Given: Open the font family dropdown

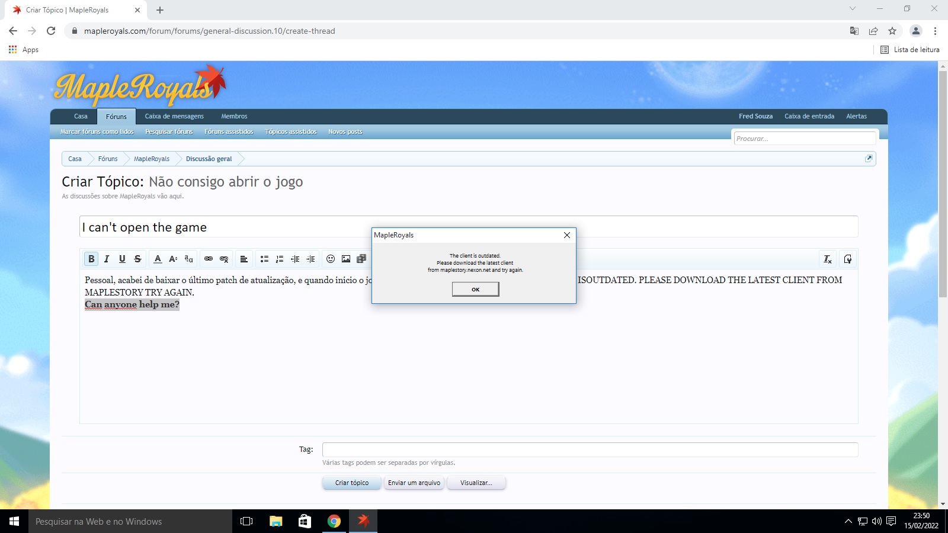Looking at the screenshot, I should [188, 259].
